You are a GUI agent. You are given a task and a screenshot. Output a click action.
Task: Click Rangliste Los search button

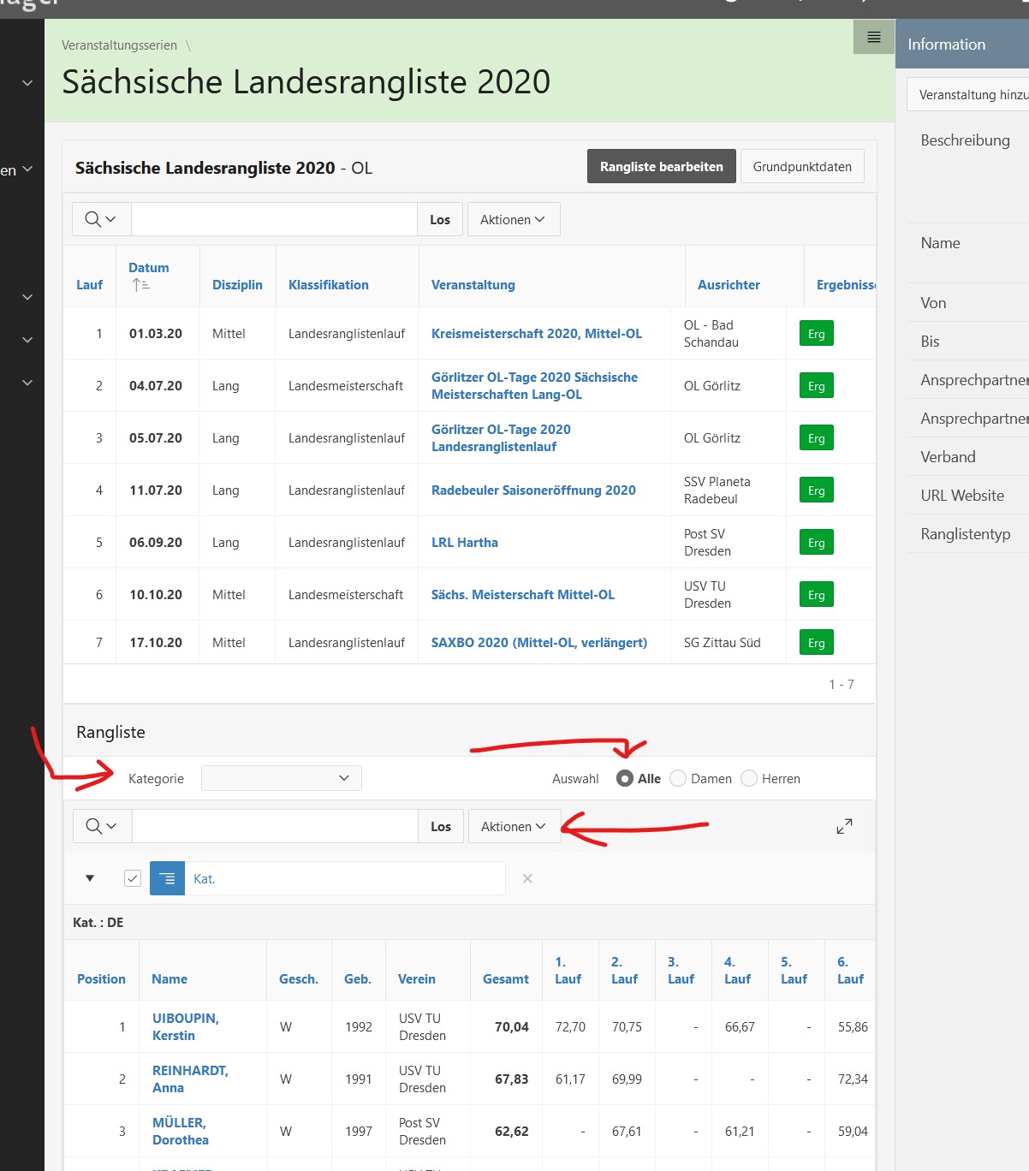[x=441, y=827]
